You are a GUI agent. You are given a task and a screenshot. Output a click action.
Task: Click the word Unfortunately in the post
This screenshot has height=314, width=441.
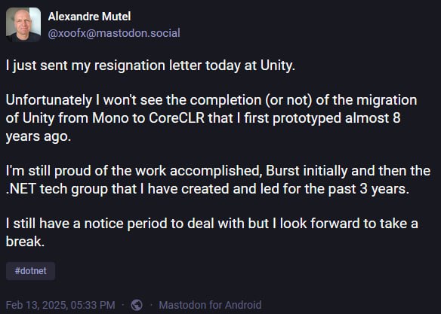click(49, 100)
